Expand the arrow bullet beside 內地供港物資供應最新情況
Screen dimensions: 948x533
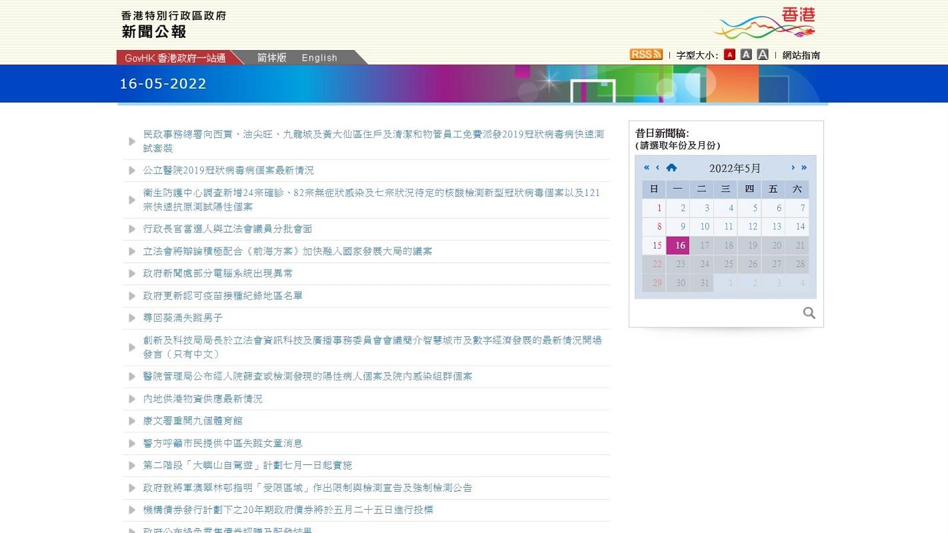(131, 398)
